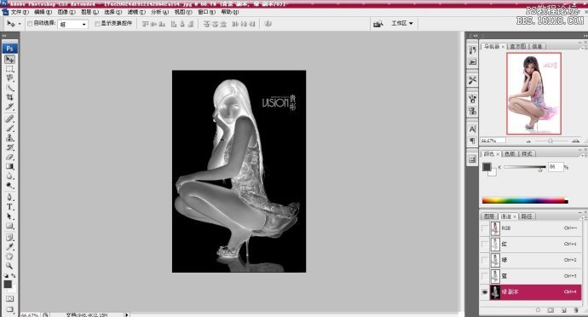The width and height of the screenshot is (588, 317).
Task: Open the 工作区 workspace dropdown
Action: 402,23
